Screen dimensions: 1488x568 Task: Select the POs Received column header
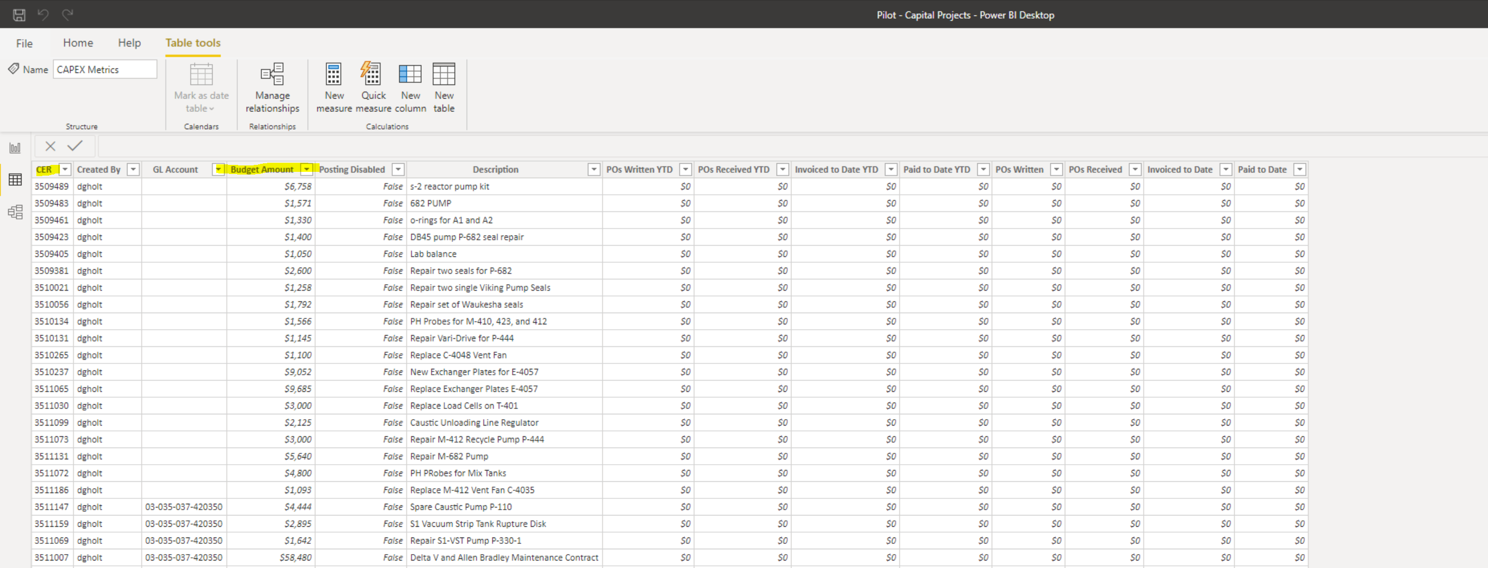coord(1095,169)
